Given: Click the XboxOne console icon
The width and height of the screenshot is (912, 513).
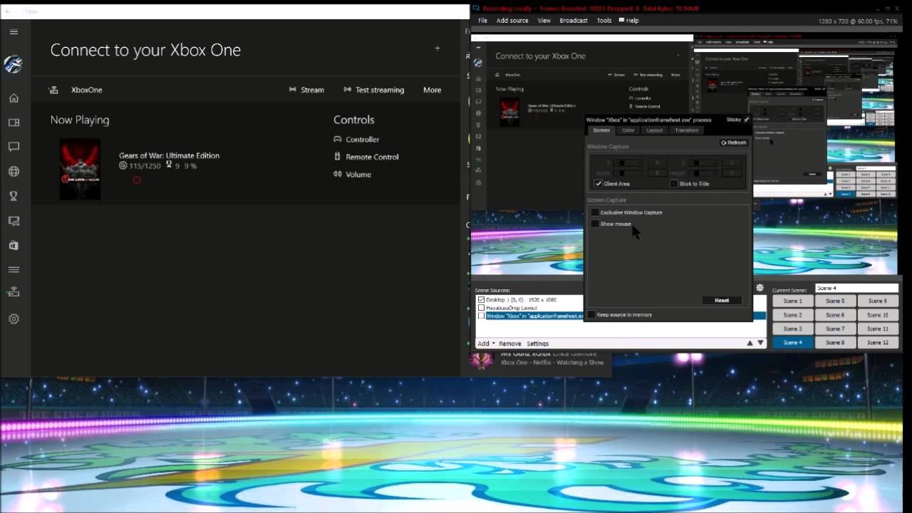Looking at the screenshot, I should pos(53,90).
